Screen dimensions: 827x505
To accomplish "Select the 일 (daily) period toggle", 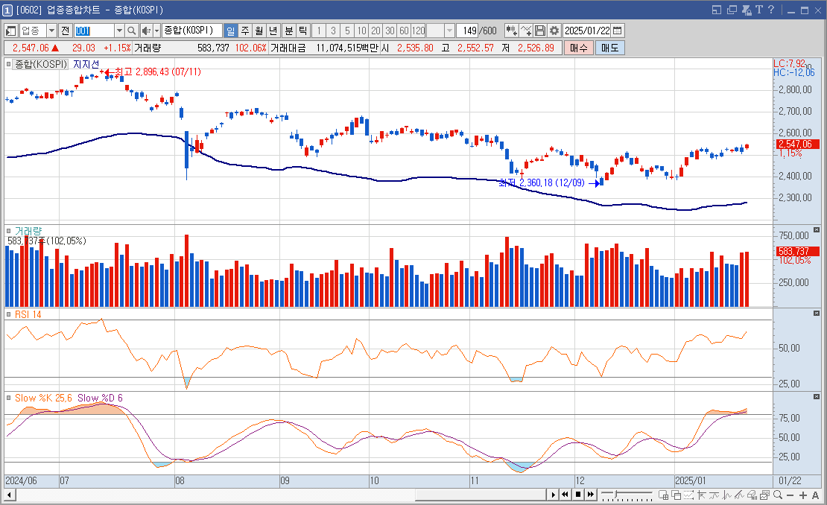I will pyautogui.click(x=230, y=31).
